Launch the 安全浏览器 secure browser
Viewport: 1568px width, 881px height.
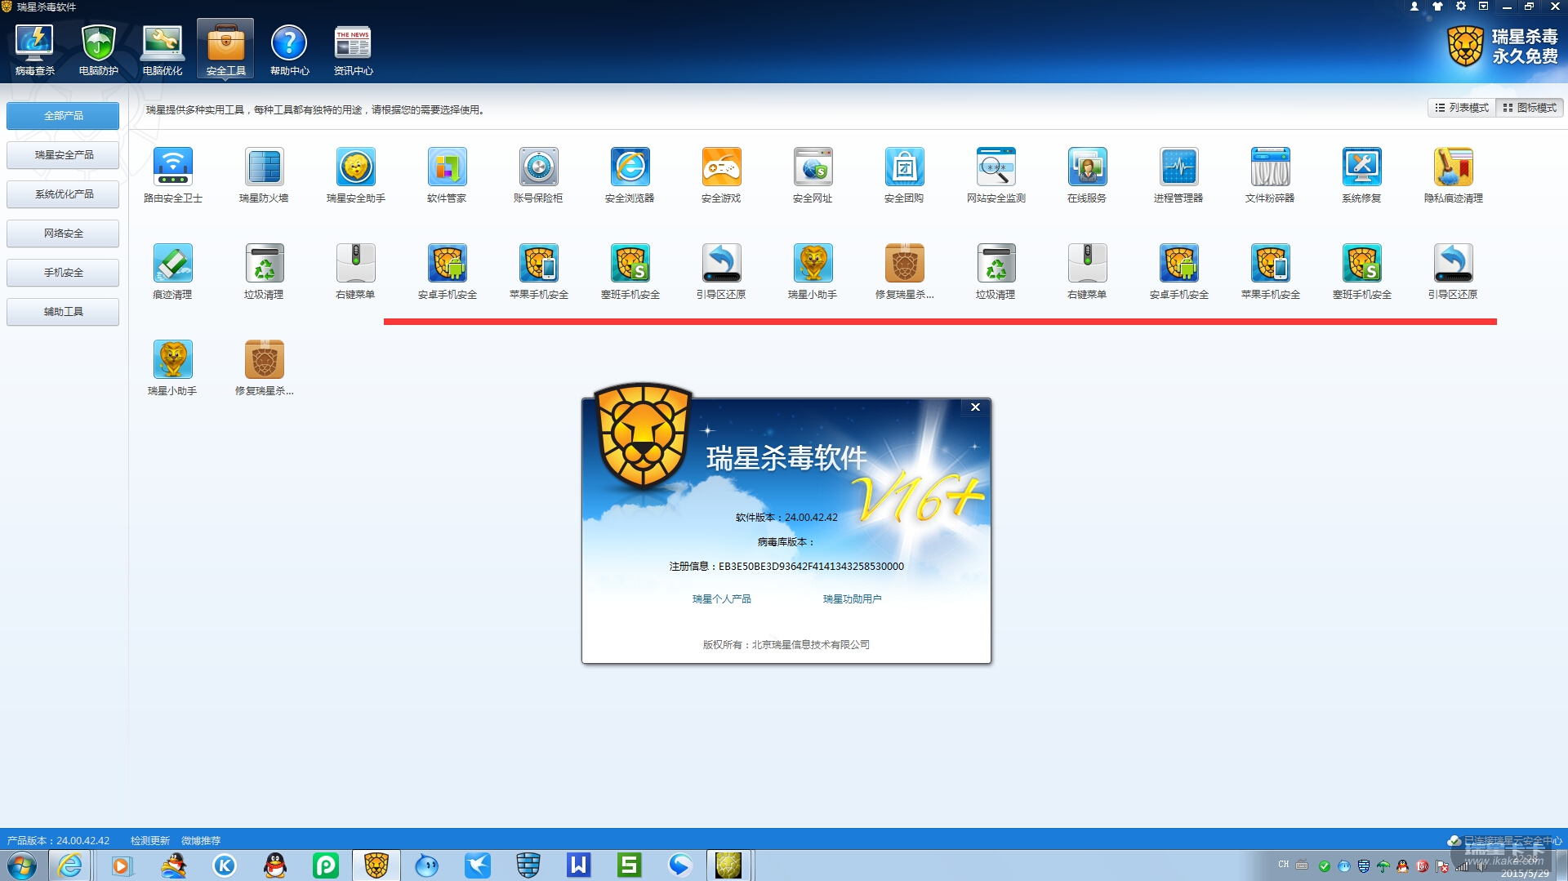(630, 175)
